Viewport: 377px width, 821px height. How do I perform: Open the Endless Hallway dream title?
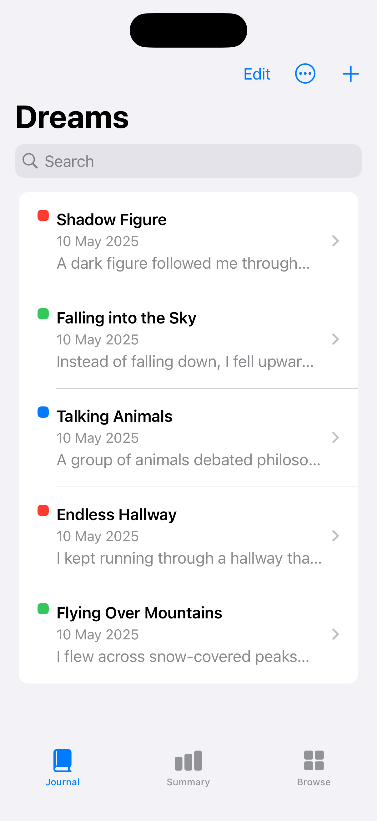click(x=116, y=515)
